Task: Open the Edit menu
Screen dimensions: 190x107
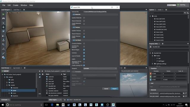Action: click(x=9, y=5)
